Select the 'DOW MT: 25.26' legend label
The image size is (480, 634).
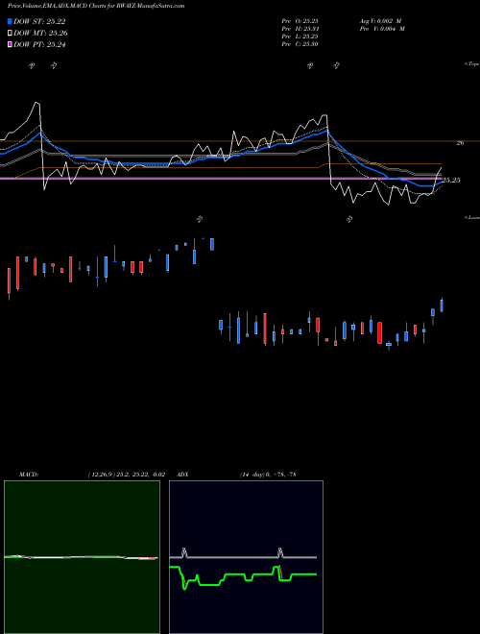point(40,34)
